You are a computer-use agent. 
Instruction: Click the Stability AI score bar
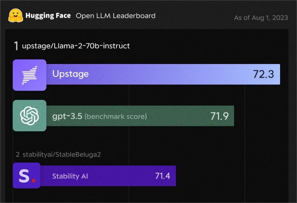tap(108, 176)
